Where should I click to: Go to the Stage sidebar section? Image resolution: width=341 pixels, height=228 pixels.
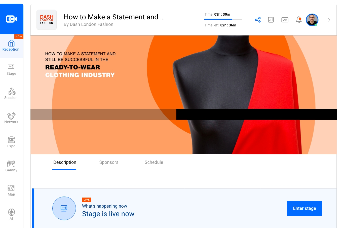point(11,70)
